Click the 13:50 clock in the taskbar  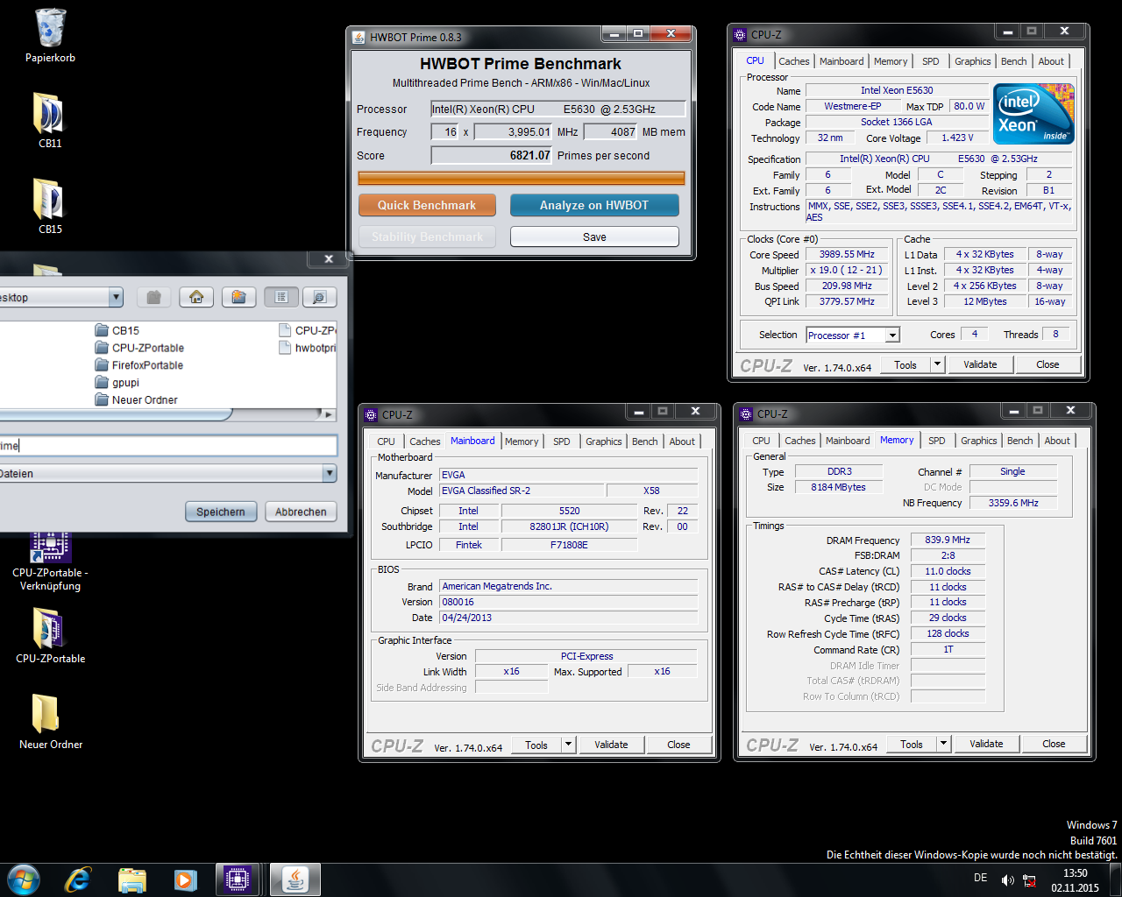[x=1075, y=873]
